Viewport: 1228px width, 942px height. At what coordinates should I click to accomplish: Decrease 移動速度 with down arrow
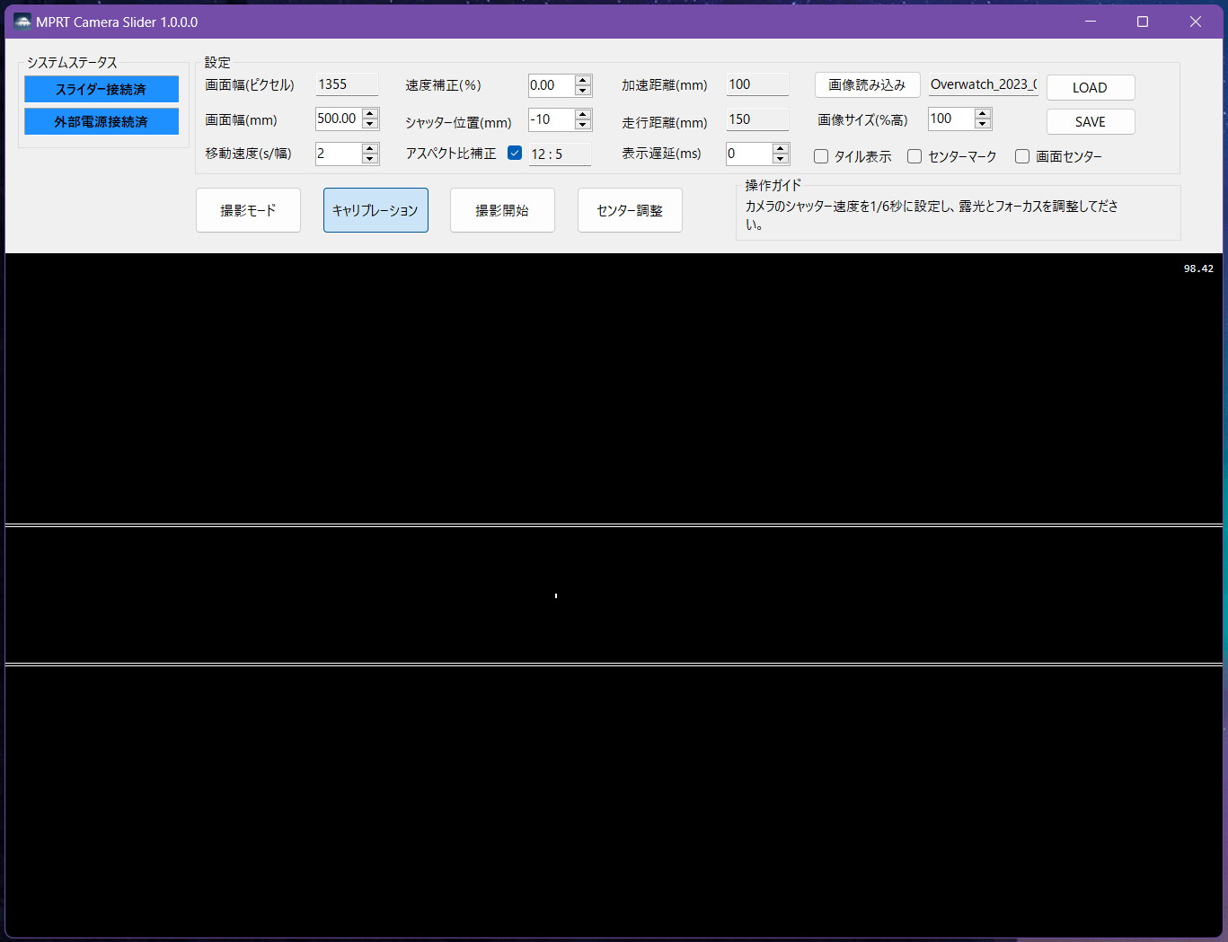(370, 159)
